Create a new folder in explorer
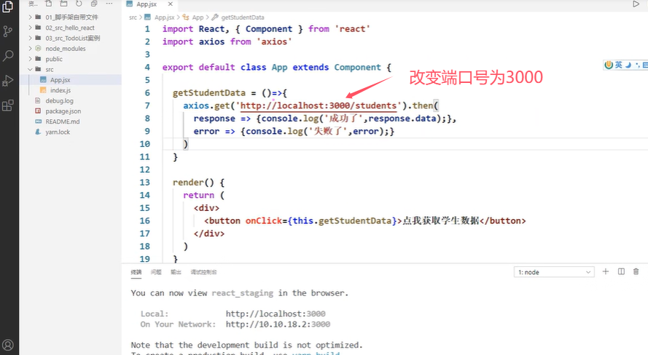Screen dimensions: 648x355 pos(63,4)
